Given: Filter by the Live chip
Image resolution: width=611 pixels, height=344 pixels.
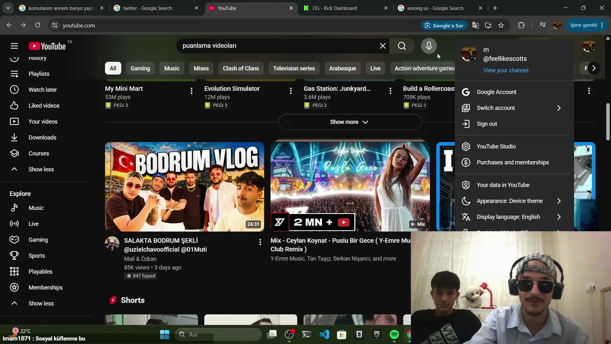Looking at the screenshot, I should tap(375, 68).
